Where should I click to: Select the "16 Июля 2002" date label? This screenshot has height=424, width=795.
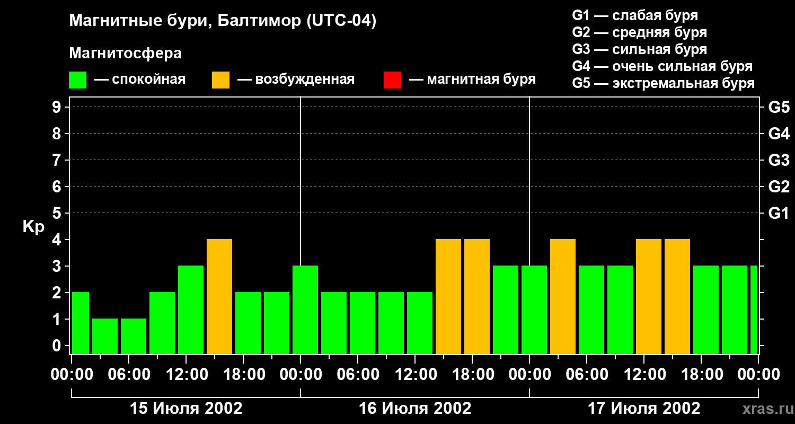coord(415,409)
